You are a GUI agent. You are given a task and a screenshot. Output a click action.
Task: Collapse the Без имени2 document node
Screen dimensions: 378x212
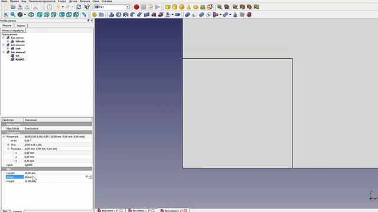click(4, 52)
